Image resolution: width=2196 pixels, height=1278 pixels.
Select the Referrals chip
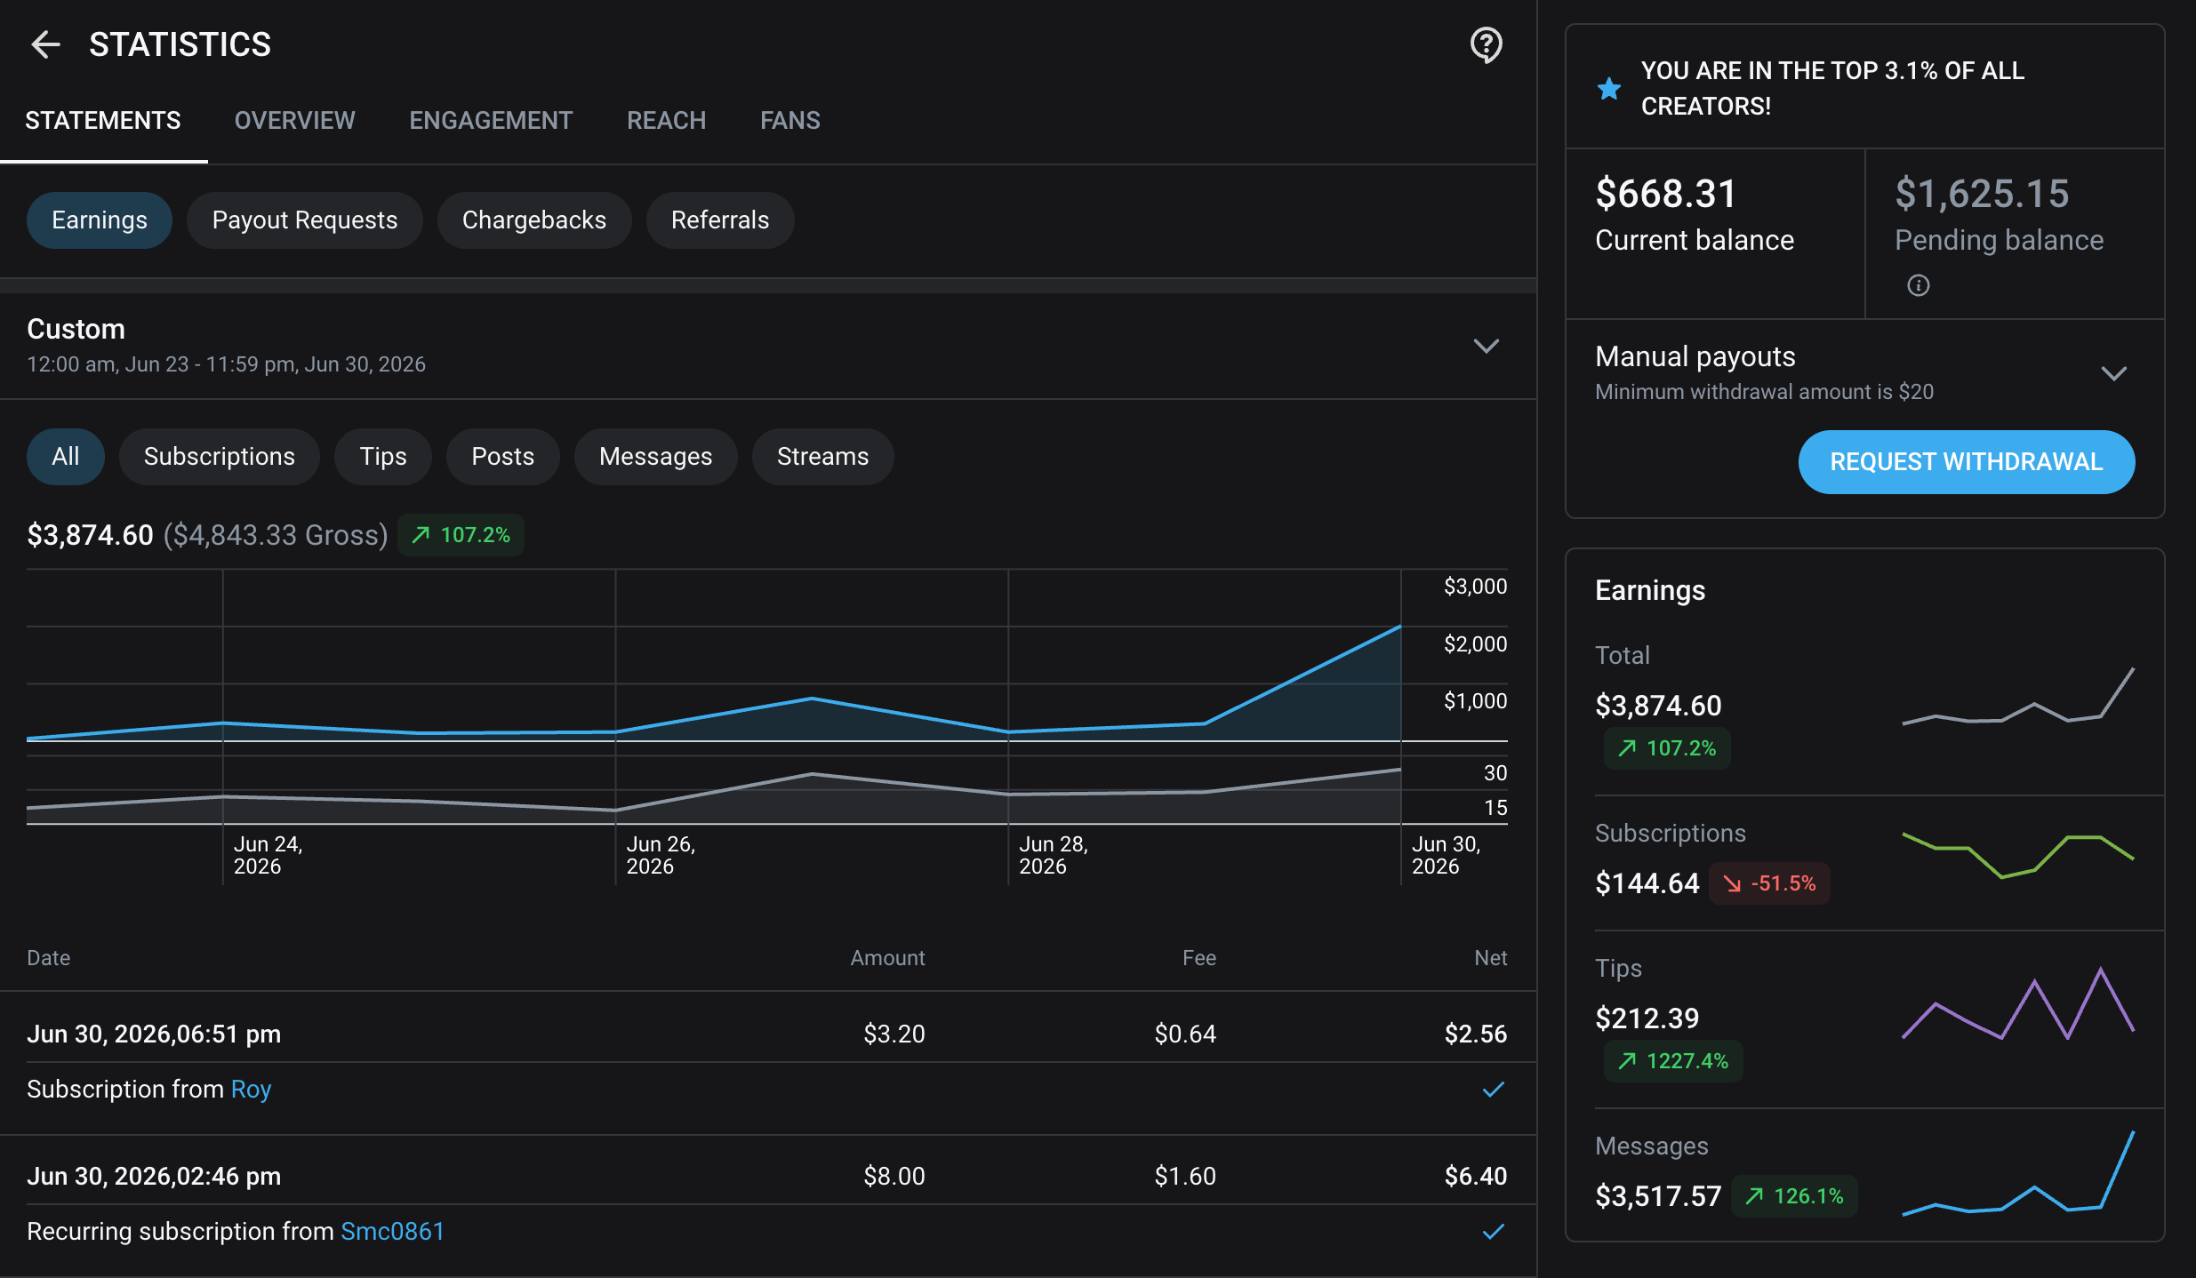tap(720, 220)
